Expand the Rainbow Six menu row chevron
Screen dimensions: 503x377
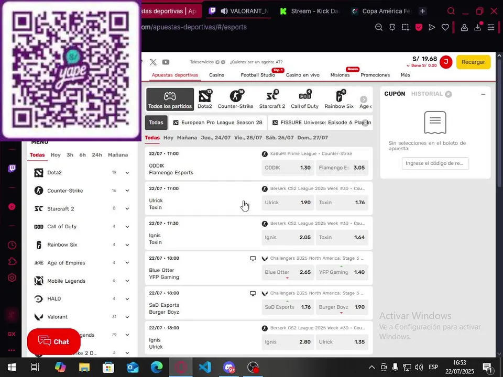pyautogui.click(x=127, y=245)
